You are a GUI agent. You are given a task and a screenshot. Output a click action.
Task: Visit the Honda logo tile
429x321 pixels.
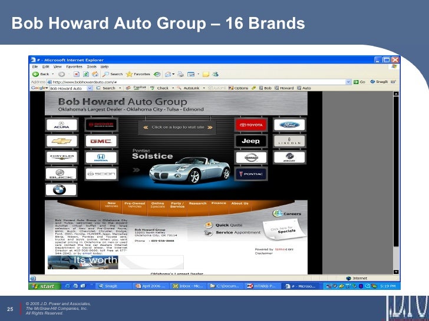[101, 158]
